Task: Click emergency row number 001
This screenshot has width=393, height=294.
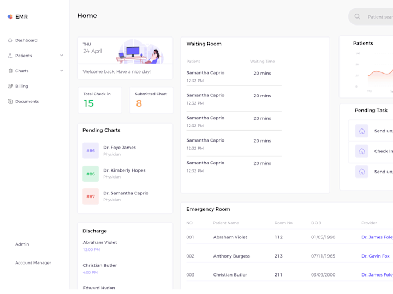Action: click(x=190, y=237)
